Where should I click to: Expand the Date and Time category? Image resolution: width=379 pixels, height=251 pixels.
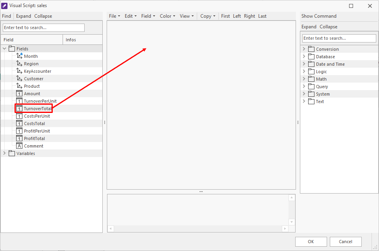click(x=304, y=64)
